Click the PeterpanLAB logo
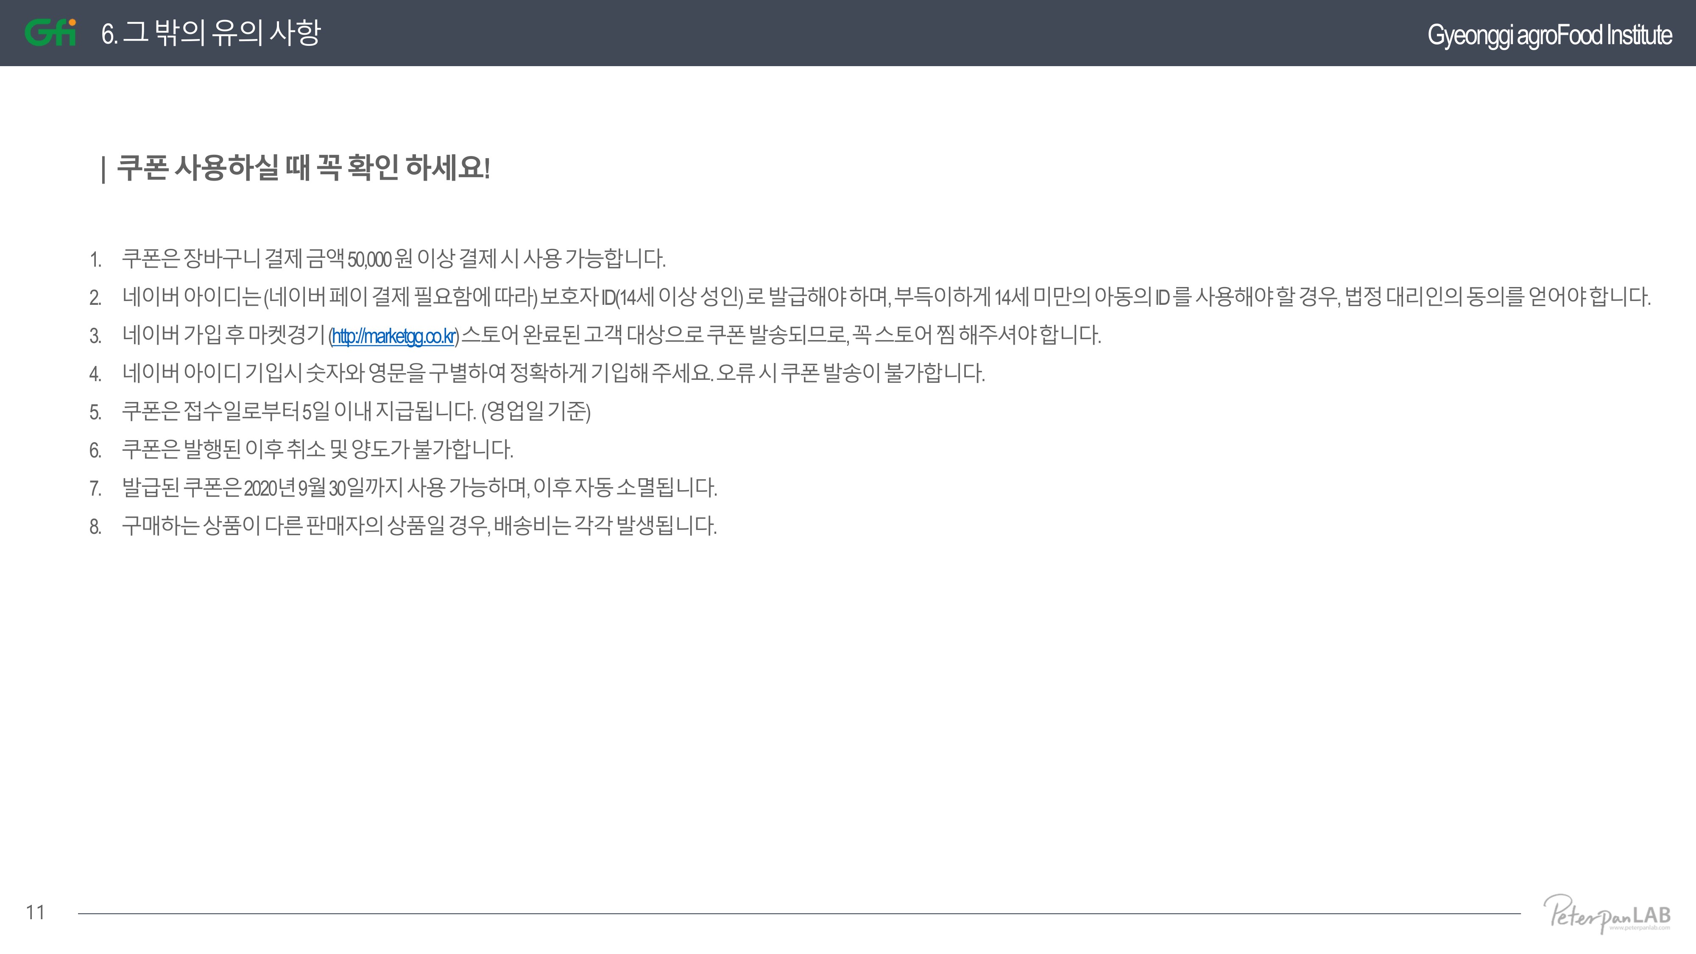 [1607, 913]
